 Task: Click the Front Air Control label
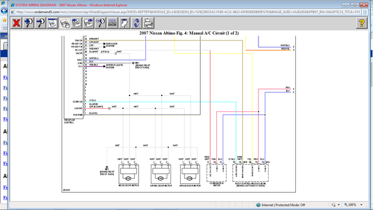69,122
